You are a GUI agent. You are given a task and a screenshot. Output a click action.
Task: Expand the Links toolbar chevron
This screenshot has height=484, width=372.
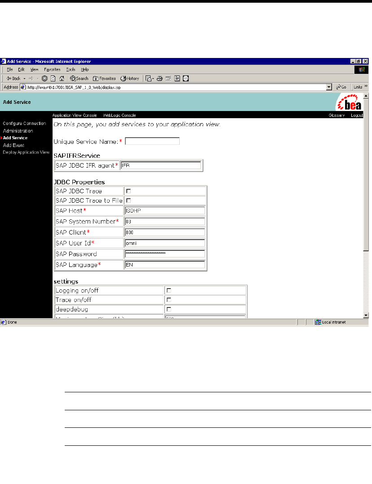pyautogui.click(x=366, y=86)
